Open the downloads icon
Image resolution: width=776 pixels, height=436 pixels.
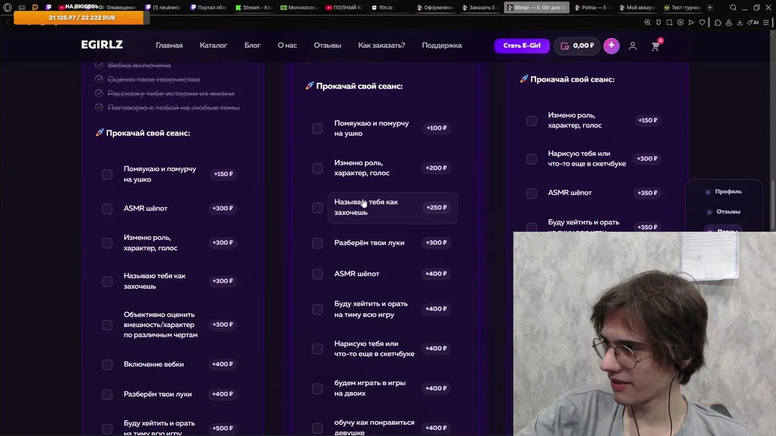[x=740, y=22]
